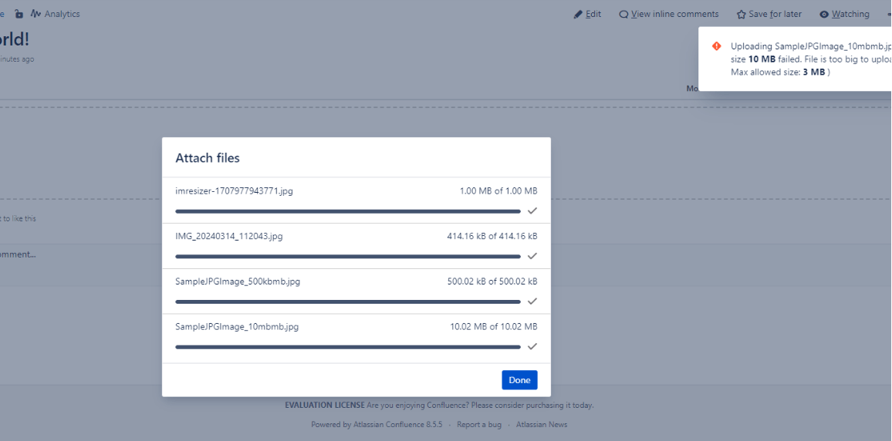Click checkmark beside imresizer-1707977943771.jpg upload

532,210
